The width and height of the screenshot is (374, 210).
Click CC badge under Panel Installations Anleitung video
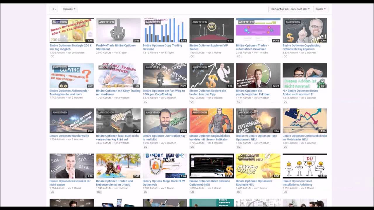click(285, 192)
